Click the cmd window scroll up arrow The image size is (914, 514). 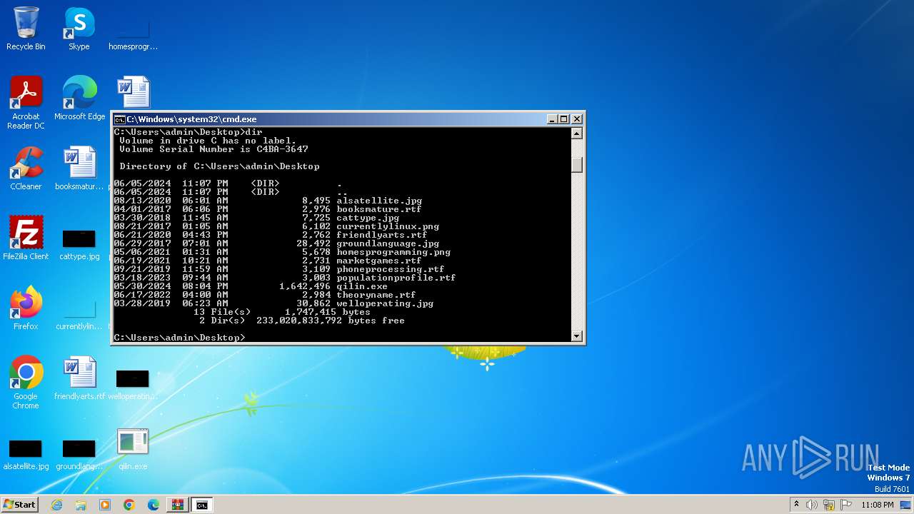click(577, 133)
